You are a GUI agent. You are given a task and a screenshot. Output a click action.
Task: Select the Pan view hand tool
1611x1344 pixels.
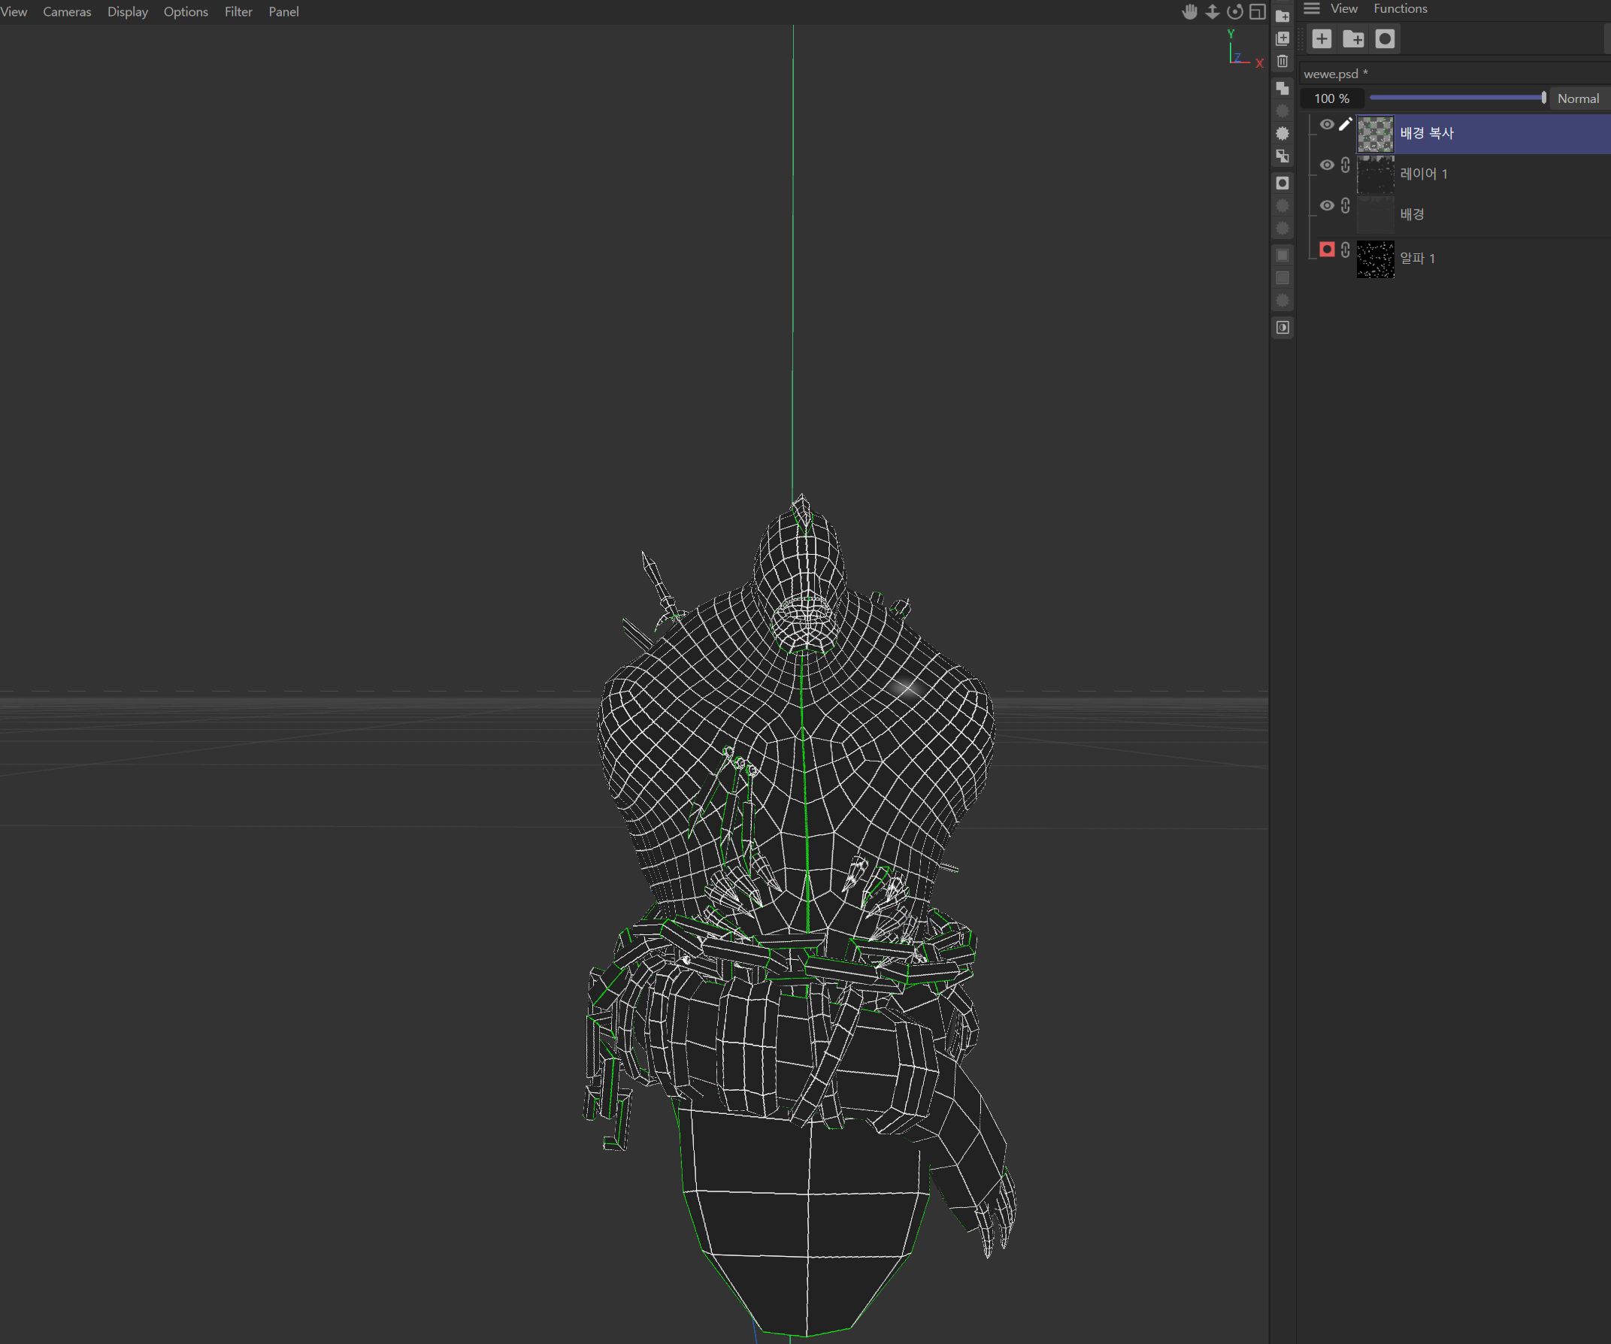point(1191,11)
